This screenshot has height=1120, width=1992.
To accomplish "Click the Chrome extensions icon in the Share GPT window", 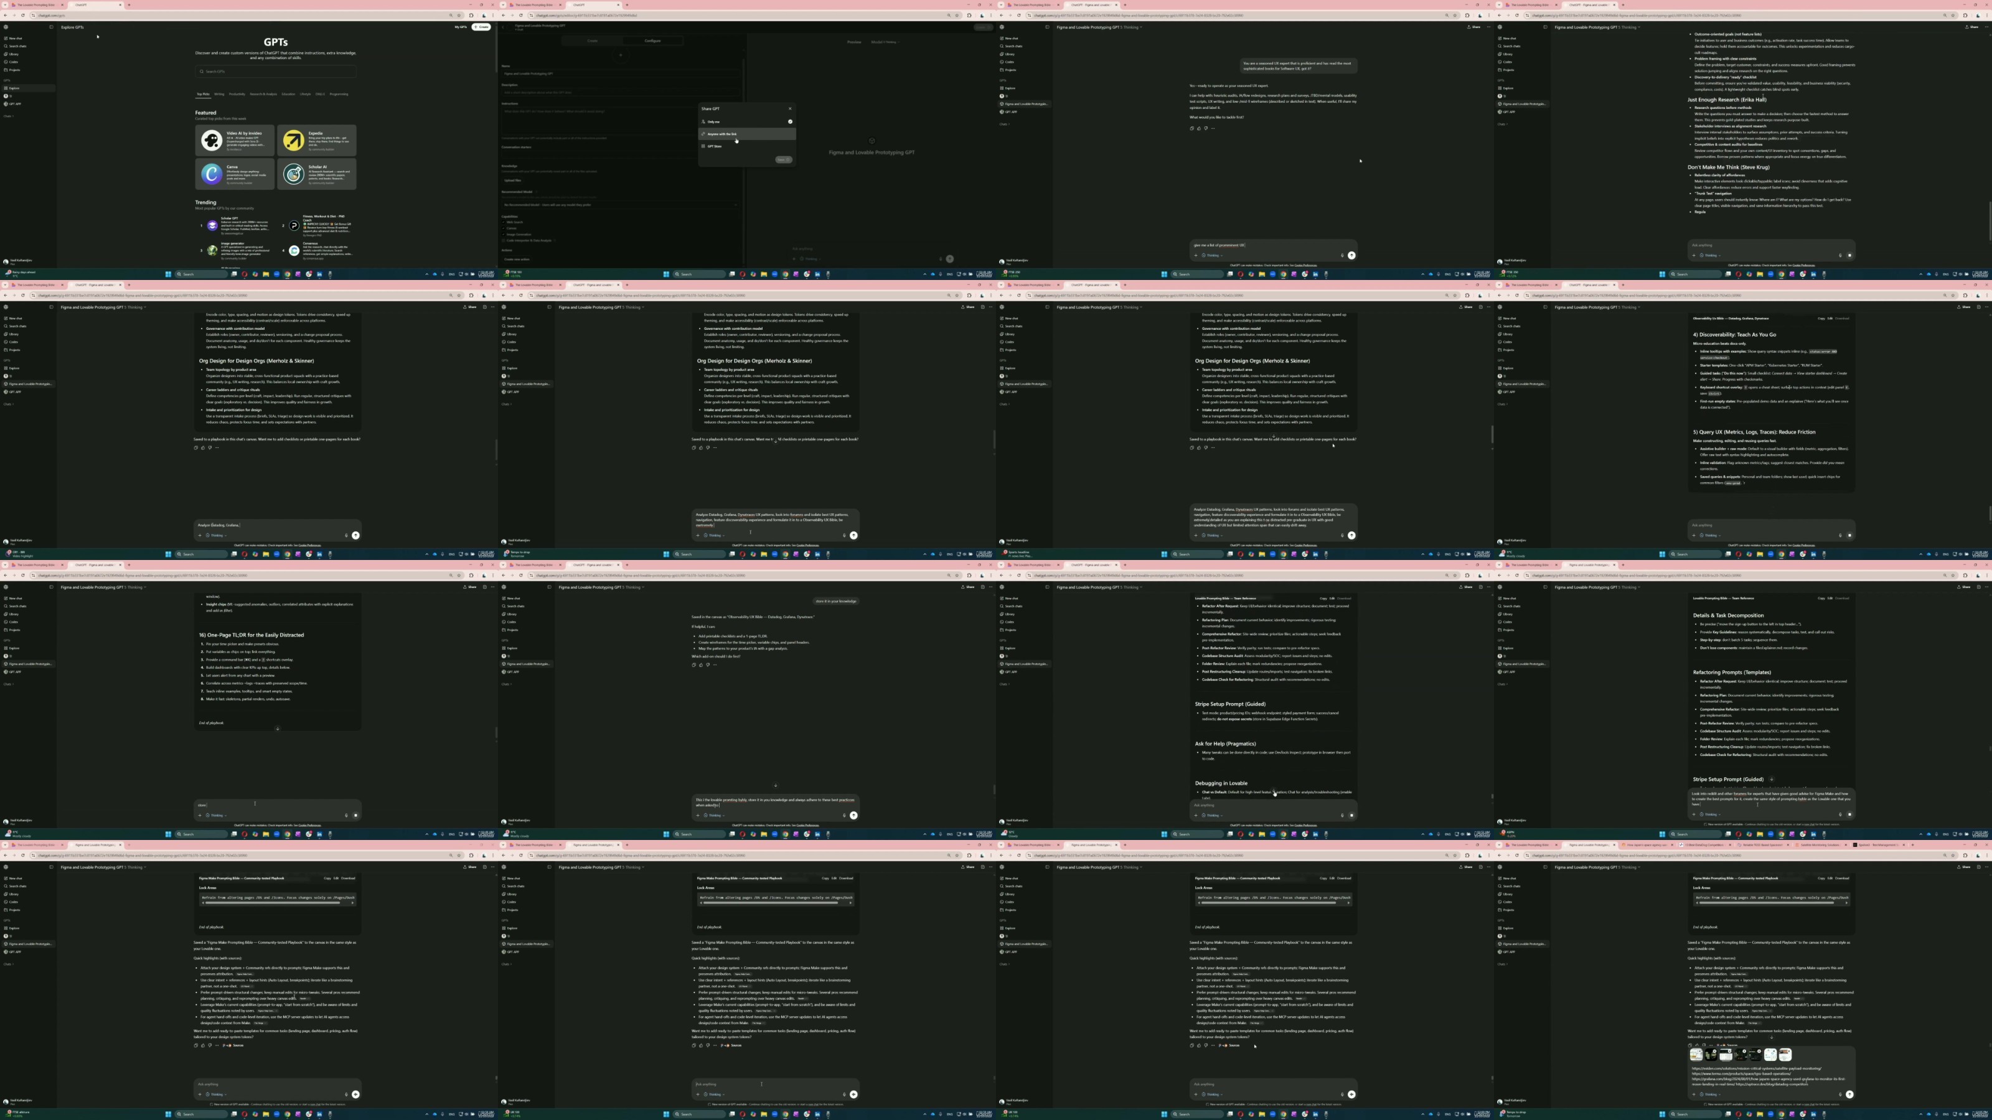I will click(969, 16).
